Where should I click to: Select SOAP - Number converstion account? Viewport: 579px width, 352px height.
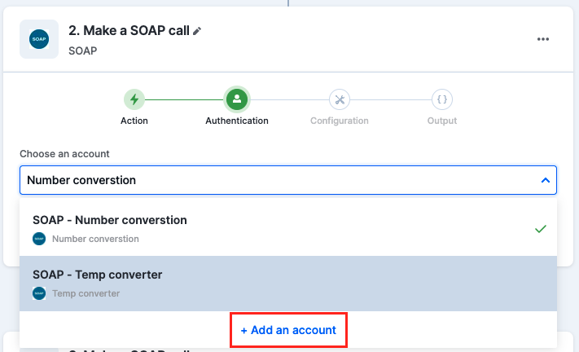point(288,229)
